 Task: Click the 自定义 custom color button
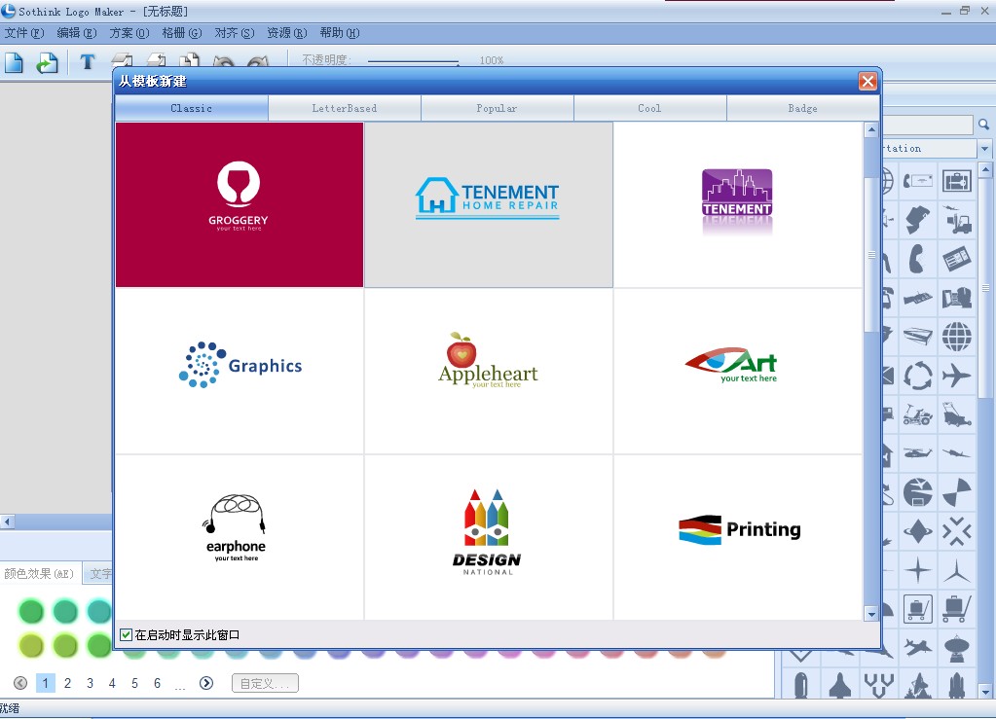[x=265, y=683]
